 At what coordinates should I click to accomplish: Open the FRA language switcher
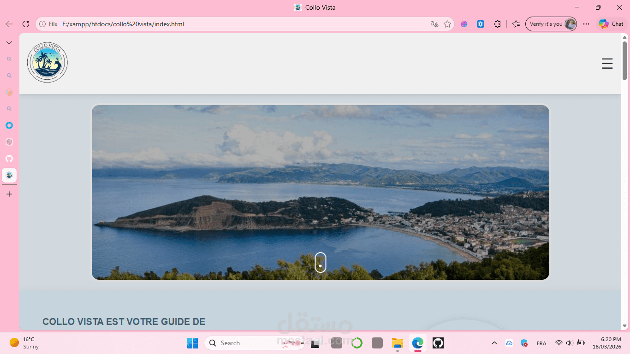click(541, 343)
